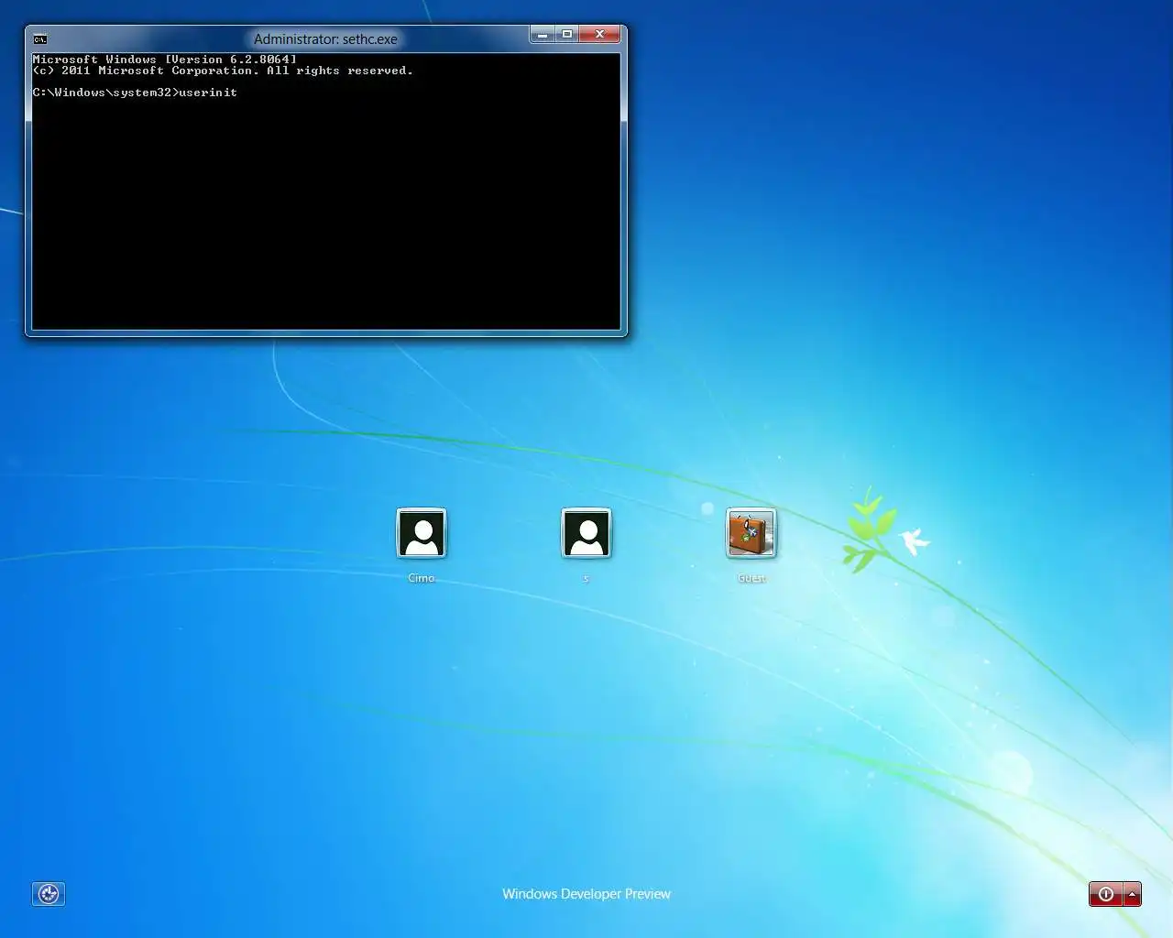Close the sethc.exe command prompt window
Screen dimensions: 1173x938
point(600,35)
